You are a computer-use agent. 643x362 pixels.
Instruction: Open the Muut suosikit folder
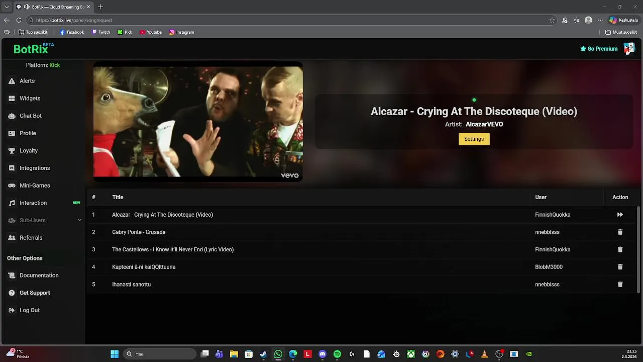click(x=621, y=32)
